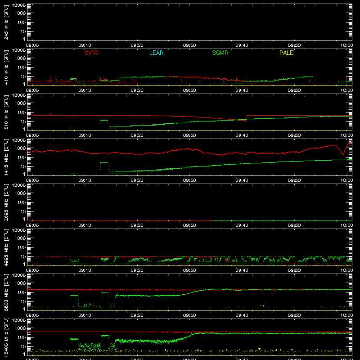The height and width of the screenshot is (360, 360).
Task: Click the 09:30 label under the 245 MHz panel
Action: pyautogui.click(x=189, y=45)
